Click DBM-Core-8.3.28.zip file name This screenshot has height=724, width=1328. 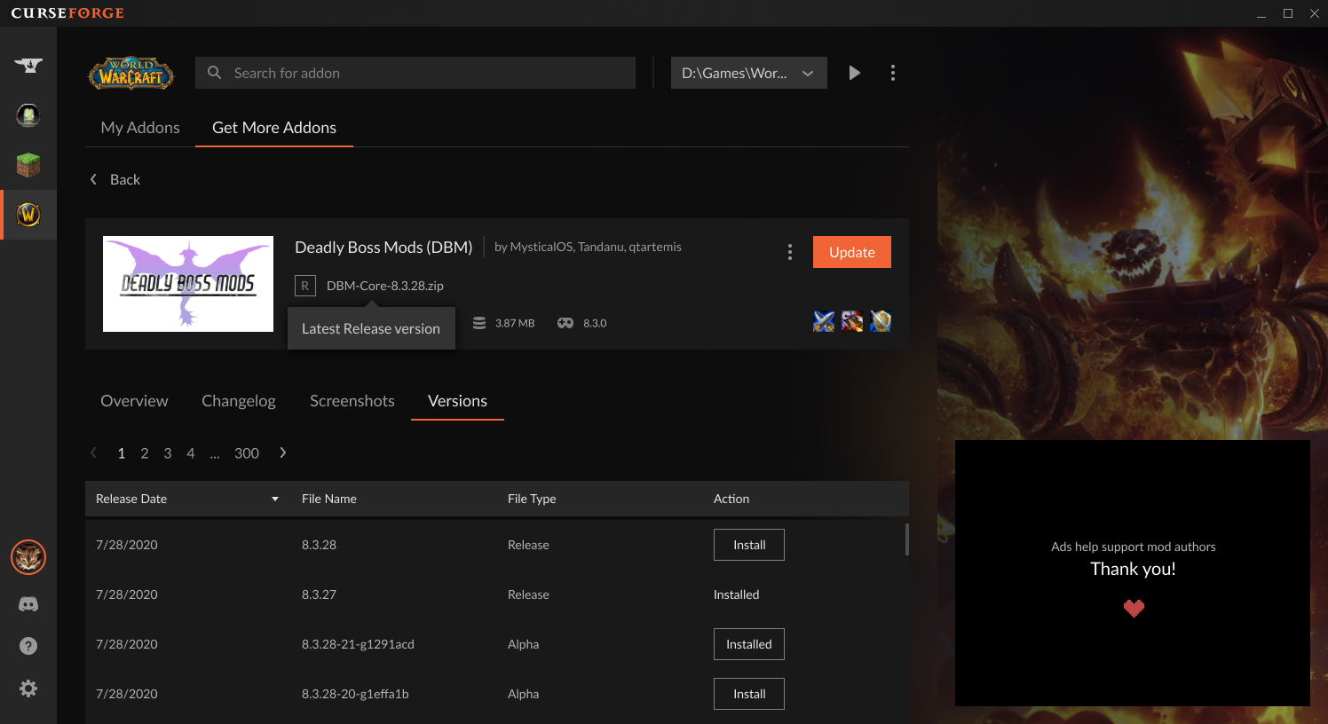click(x=385, y=286)
